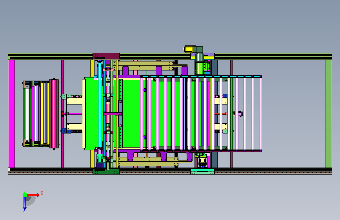Click the green Y axis dot of triad
The width and height of the screenshot is (340, 220).
point(25,195)
